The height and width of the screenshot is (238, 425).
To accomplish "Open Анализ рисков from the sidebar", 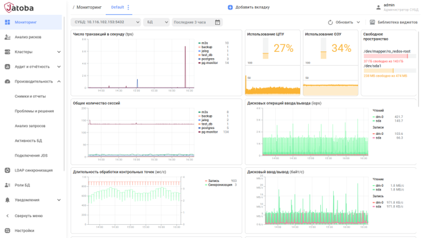I will pos(28,37).
